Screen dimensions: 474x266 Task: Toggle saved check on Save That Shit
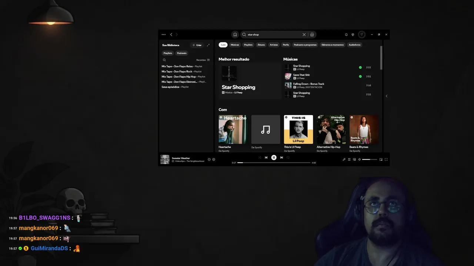coord(360,76)
